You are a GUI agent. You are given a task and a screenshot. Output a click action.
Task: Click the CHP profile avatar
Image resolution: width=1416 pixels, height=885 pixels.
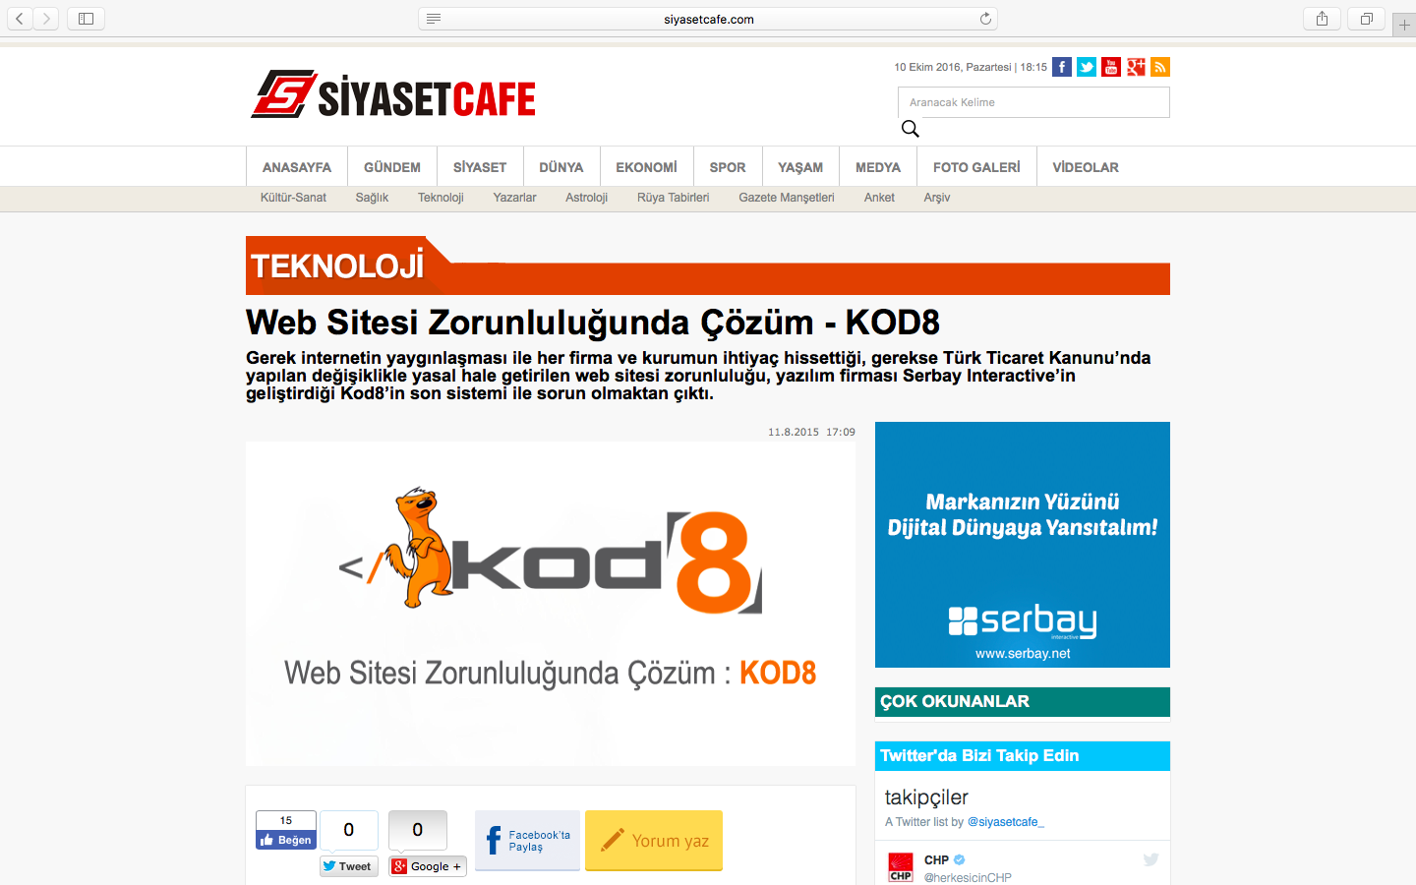point(901,867)
